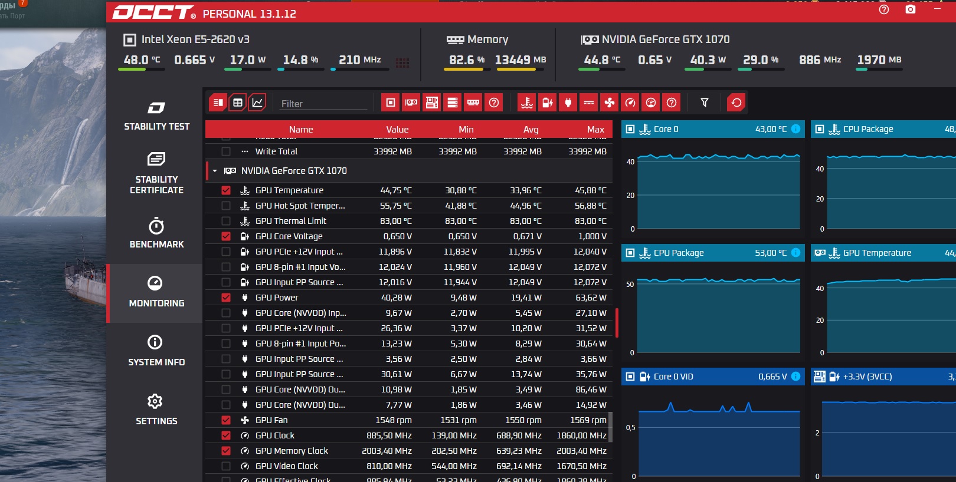Toggle memory module sensors filter icon
The width and height of the screenshot is (956, 482).
click(473, 103)
